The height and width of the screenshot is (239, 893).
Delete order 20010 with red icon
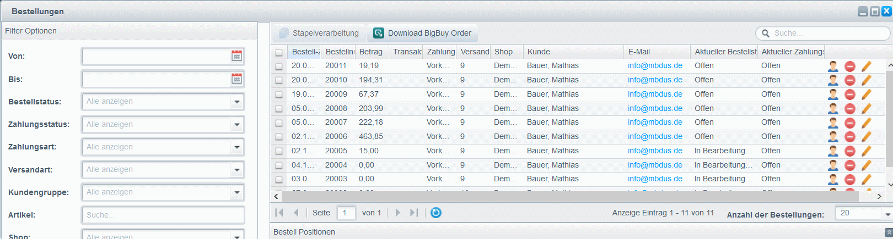pyautogui.click(x=850, y=81)
